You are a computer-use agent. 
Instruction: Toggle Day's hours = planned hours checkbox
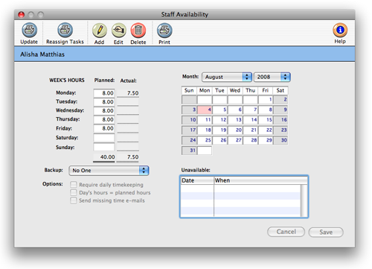click(x=74, y=192)
